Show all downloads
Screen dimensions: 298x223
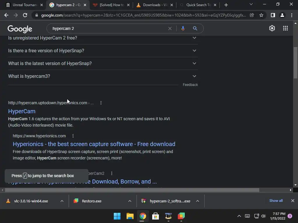coord(276,201)
